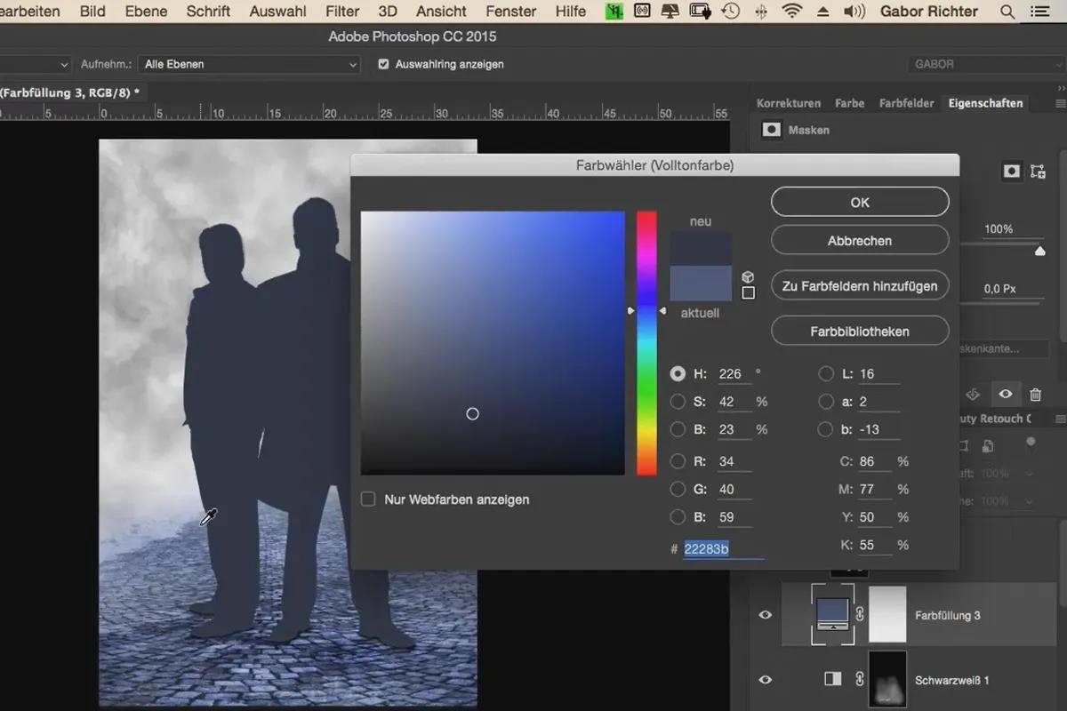Click the Bluetooth menu bar icon
The height and width of the screenshot is (711, 1067).
[x=761, y=12]
